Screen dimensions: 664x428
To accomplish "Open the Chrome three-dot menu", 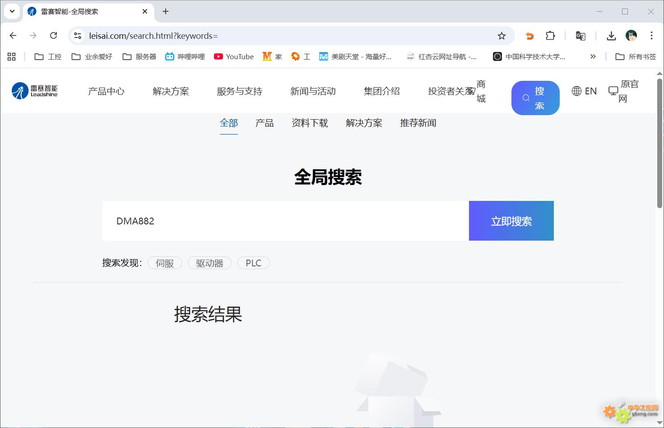I will pos(651,36).
